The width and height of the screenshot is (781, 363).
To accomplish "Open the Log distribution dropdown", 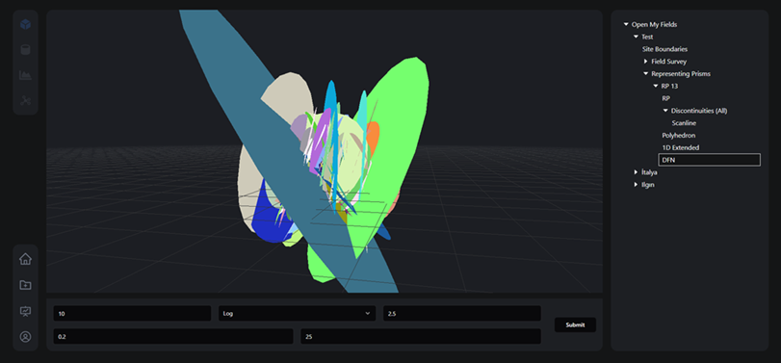I will (297, 313).
